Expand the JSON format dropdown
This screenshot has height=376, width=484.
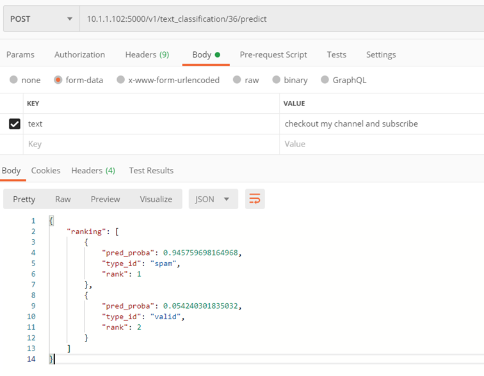click(x=213, y=199)
